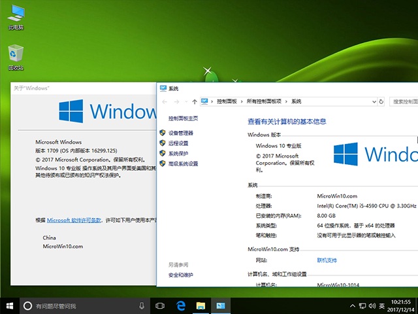
Task: Click the shield icon beside 远程设置
Action: (x=163, y=143)
